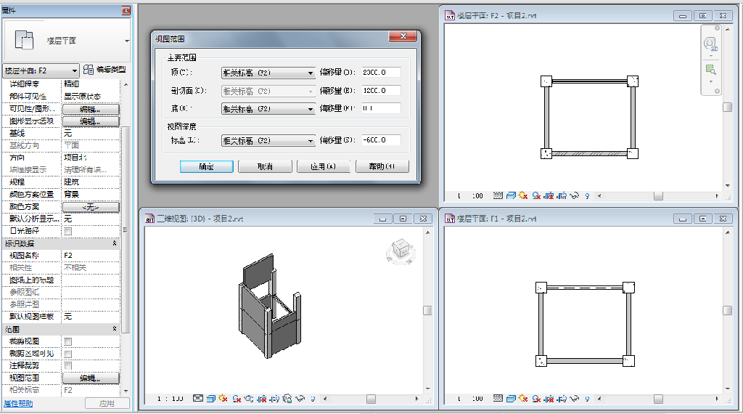Viewport: 743px width, 414px height.
Task: Open 楼层平面 type selector arrow
Action: [126, 41]
